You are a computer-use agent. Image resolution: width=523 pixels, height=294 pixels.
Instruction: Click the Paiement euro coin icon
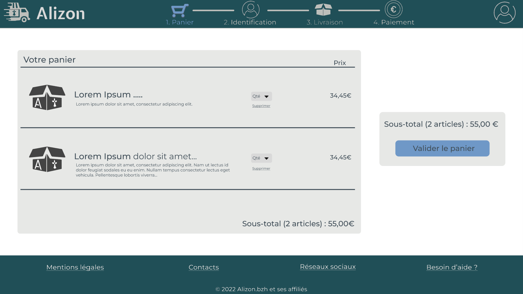(393, 9)
